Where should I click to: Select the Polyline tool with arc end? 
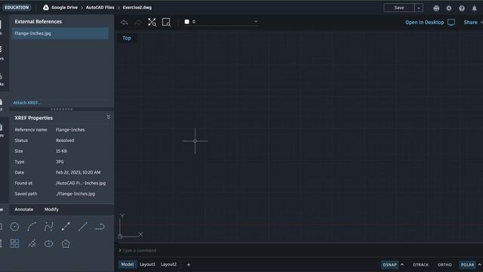pyautogui.click(x=100, y=227)
